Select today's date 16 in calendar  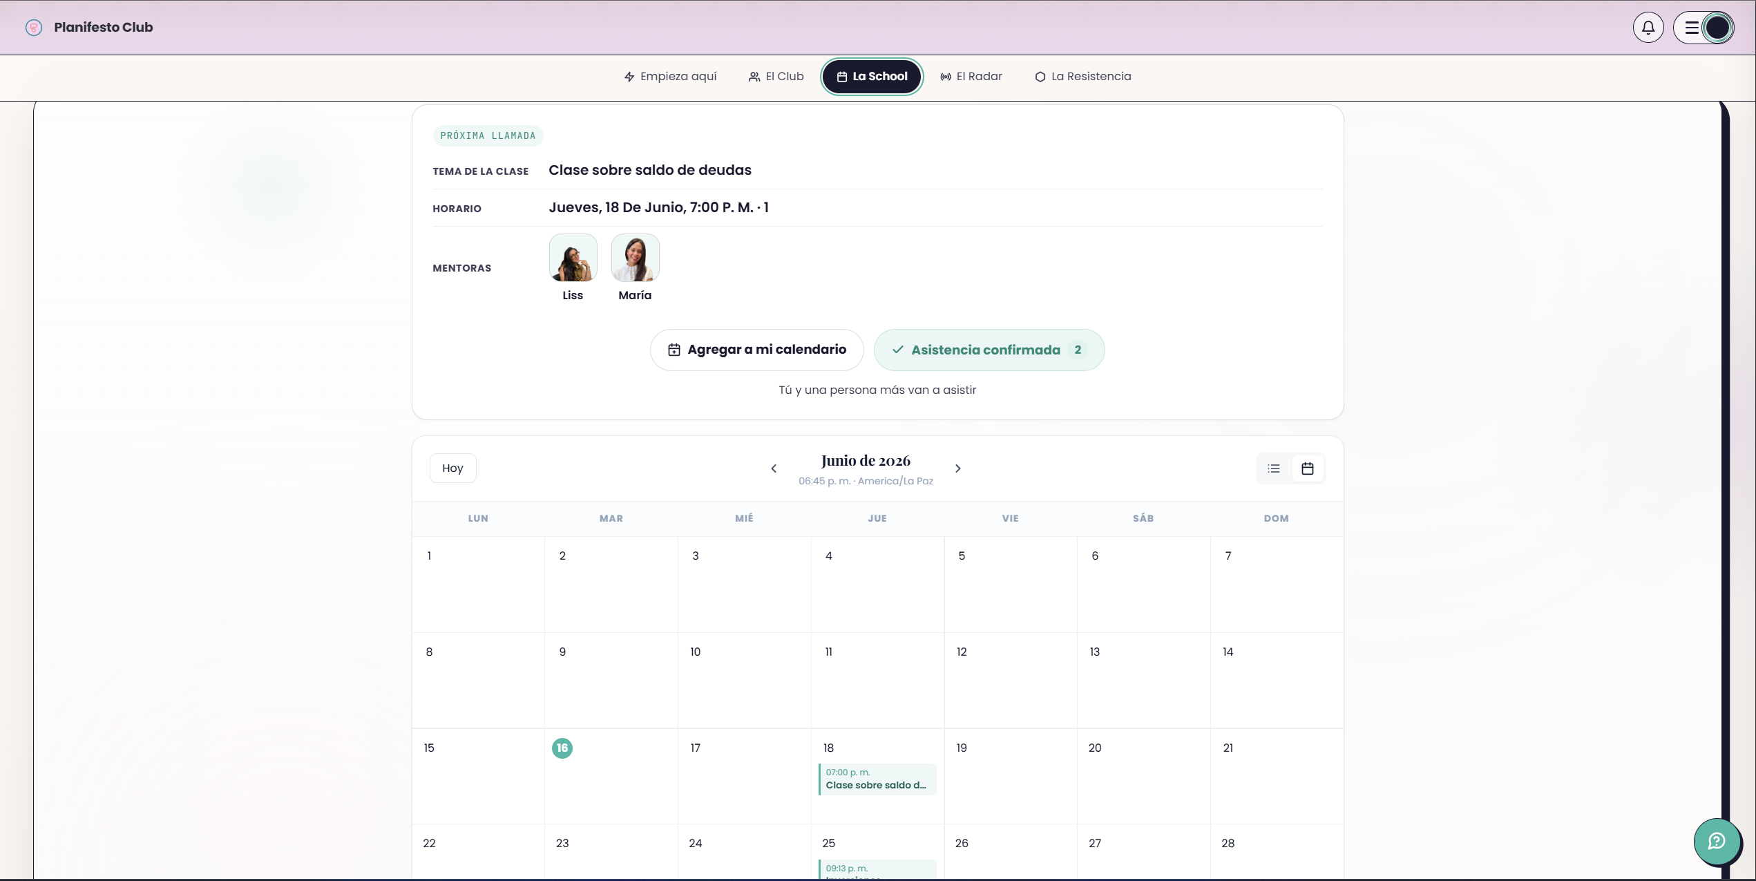[x=562, y=748]
